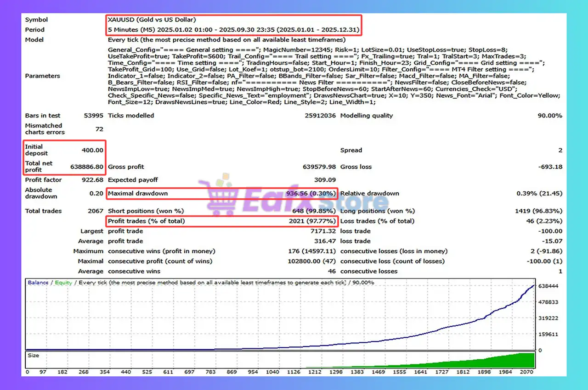Click the XAUUSD symbol value
588x390 pixels.
152,20
